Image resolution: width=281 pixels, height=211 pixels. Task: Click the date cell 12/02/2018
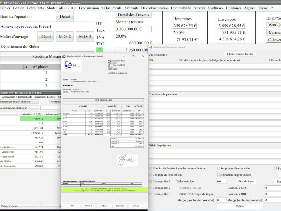click(32, 133)
